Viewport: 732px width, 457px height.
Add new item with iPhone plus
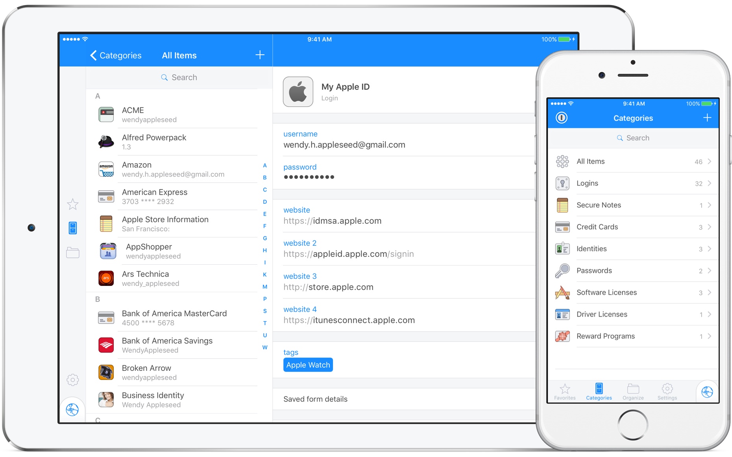tap(707, 118)
